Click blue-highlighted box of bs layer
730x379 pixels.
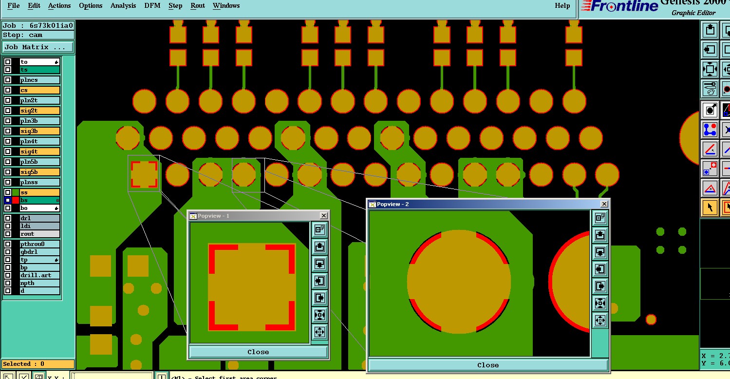tap(8, 200)
